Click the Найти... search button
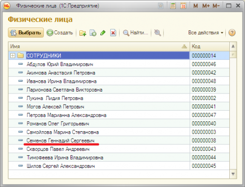Viewport: 245px width, 187px height. pos(135,33)
